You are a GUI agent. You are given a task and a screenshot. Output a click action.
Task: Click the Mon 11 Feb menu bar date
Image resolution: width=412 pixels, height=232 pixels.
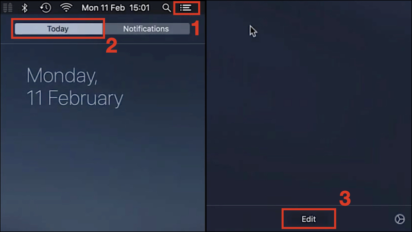pyautogui.click(x=103, y=8)
